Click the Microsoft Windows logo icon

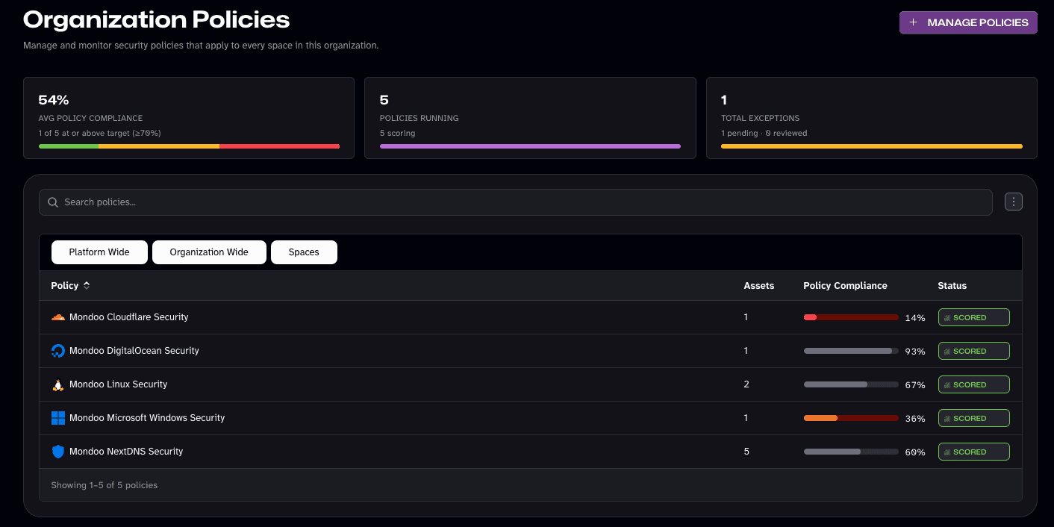tap(58, 418)
